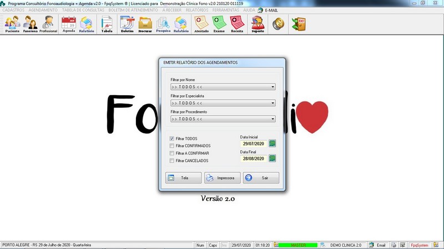Click the 01:18:20 time in status bar
The image size is (444, 249).
coord(263,245)
